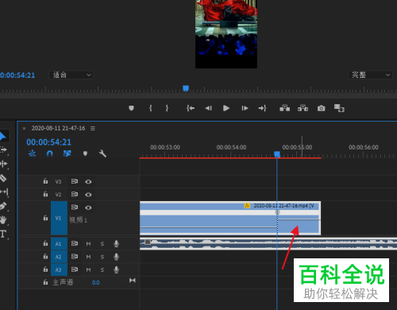
Task: Click the Lift button
Action: point(285,108)
